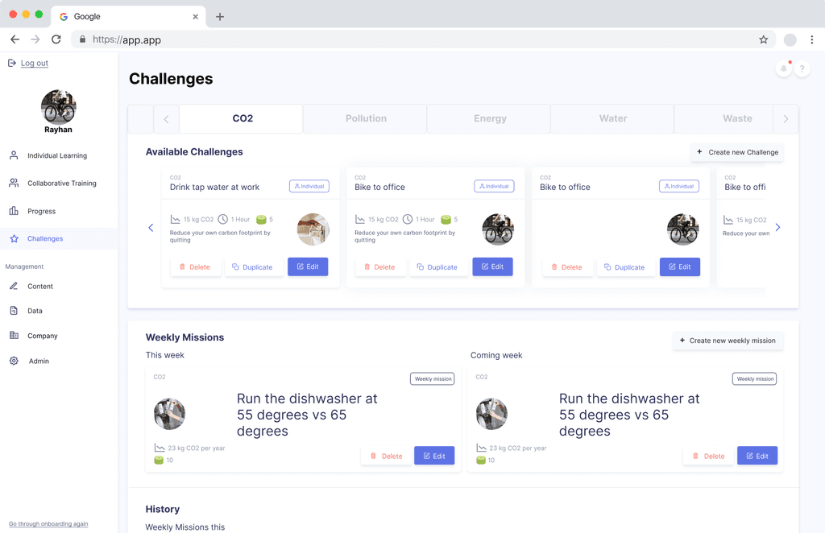Click the browser forward arrow
Screen dimensions: 825x533
(x=35, y=39)
